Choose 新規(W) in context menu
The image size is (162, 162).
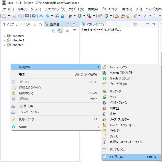point(56,67)
